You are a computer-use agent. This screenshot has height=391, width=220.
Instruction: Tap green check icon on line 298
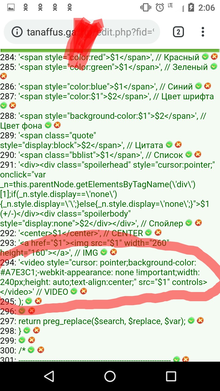tap(27, 330)
